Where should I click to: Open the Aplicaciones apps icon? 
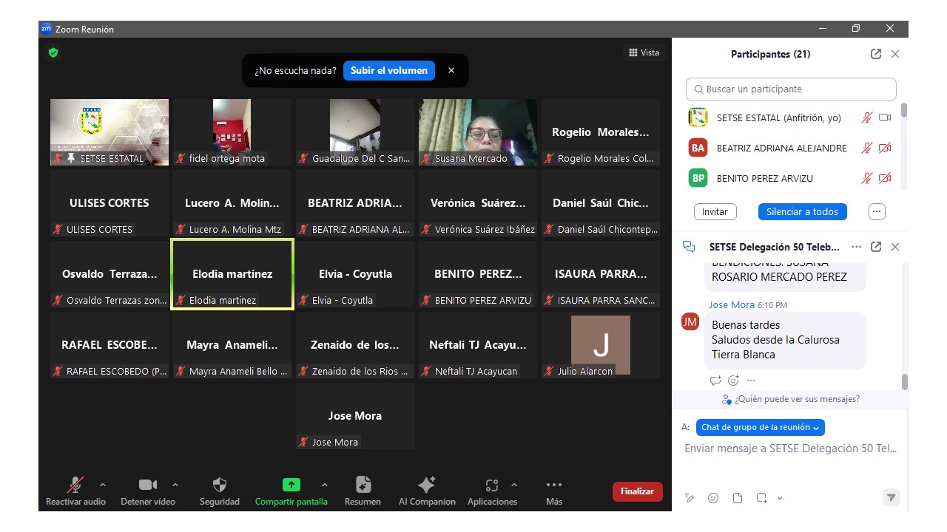[x=491, y=485]
